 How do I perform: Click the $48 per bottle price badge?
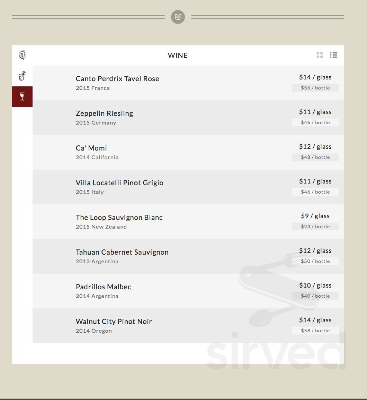coord(315,157)
